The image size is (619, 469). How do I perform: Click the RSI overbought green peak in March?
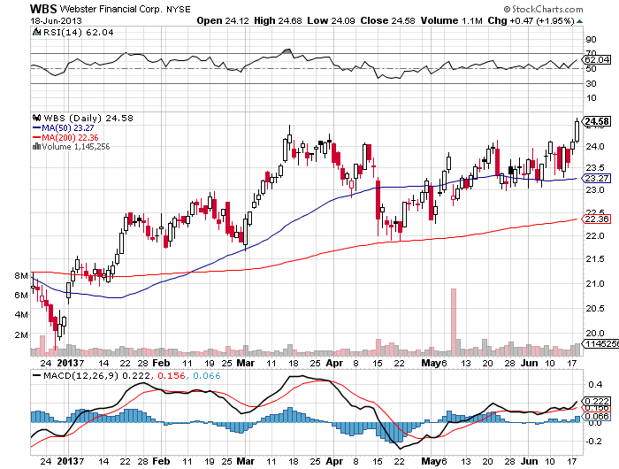coord(287,51)
